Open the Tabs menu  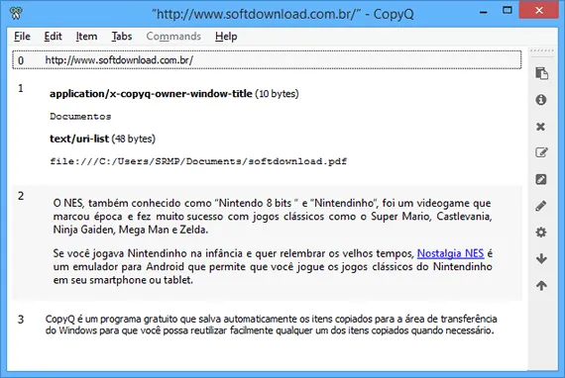tap(122, 37)
